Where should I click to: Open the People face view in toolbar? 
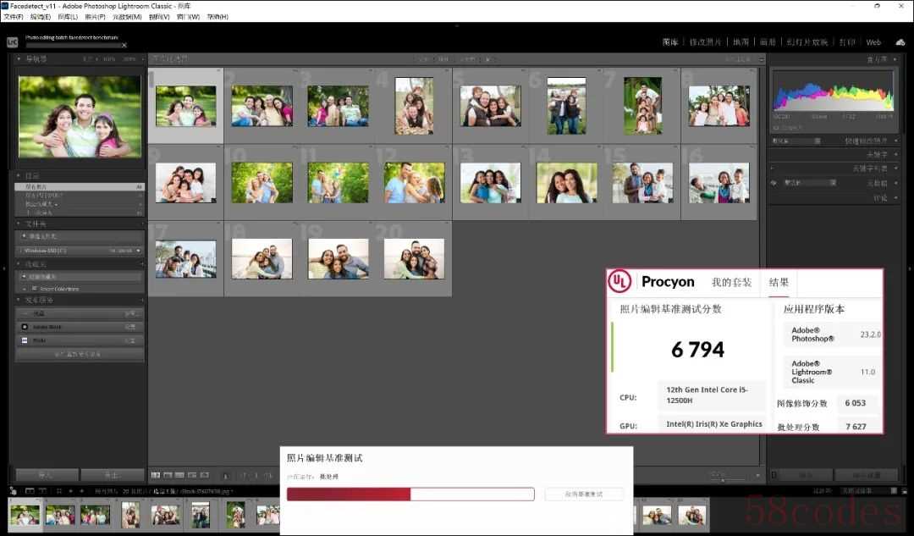(x=205, y=476)
